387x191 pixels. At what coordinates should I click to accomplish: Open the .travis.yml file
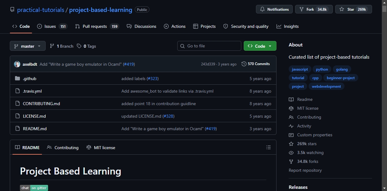pos(32,91)
